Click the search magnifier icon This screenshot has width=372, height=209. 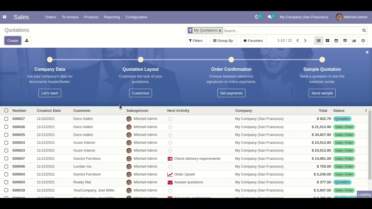(364, 30)
